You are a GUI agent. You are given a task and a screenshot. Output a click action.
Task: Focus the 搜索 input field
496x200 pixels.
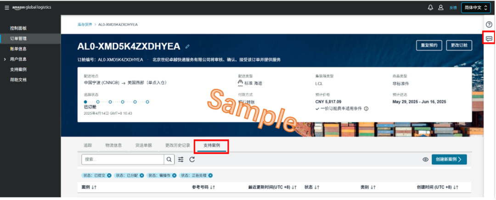click(x=123, y=159)
